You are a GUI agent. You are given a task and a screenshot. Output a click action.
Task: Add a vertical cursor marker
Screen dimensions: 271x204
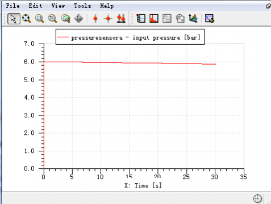tap(95, 19)
